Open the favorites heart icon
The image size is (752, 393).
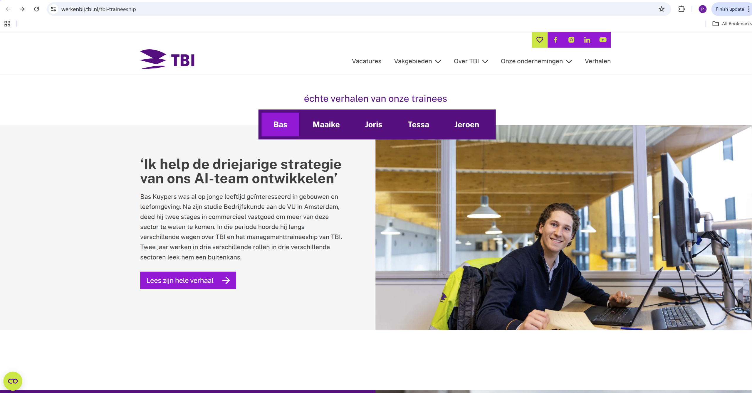tap(540, 40)
